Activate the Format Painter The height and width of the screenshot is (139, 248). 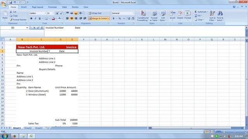click(18, 20)
